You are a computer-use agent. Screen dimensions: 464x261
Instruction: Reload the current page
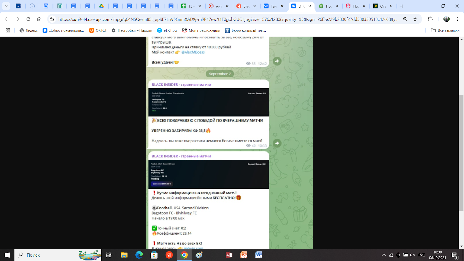(x=28, y=19)
